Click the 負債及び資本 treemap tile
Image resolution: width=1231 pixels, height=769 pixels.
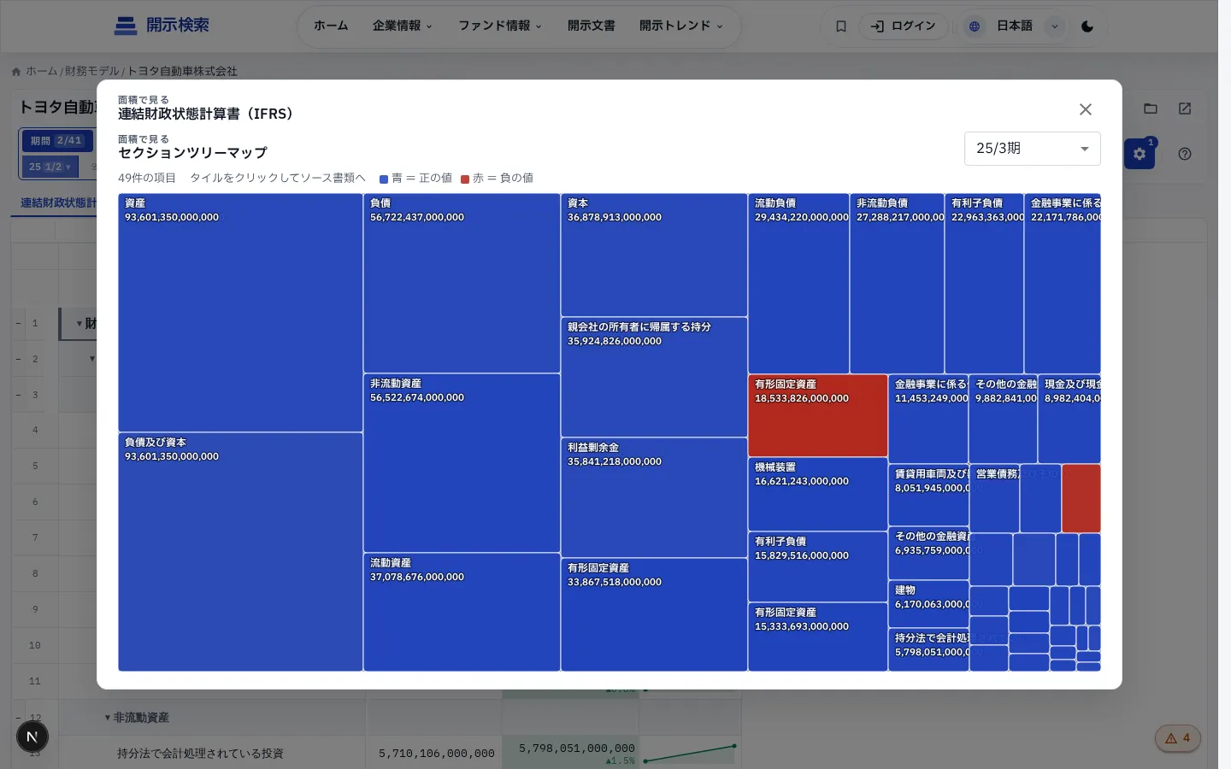click(x=240, y=552)
